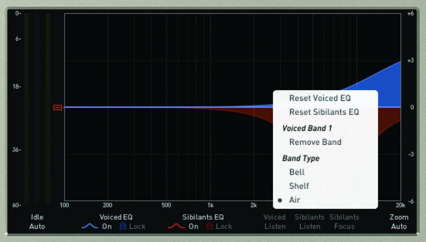Click the +3 gain scale label
This screenshot has height=242, width=426.
[410, 60]
